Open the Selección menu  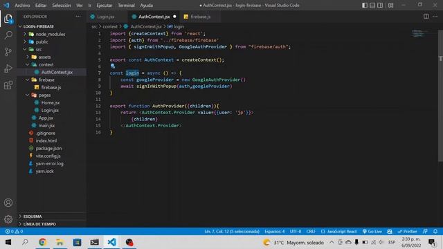[x=62, y=6]
